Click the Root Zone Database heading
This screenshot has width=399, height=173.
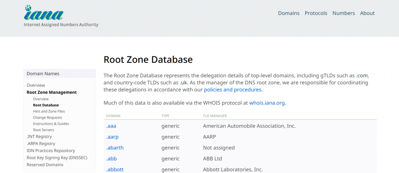pyautogui.click(x=148, y=60)
